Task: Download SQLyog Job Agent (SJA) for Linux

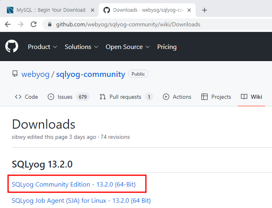Action: [x=81, y=201]
